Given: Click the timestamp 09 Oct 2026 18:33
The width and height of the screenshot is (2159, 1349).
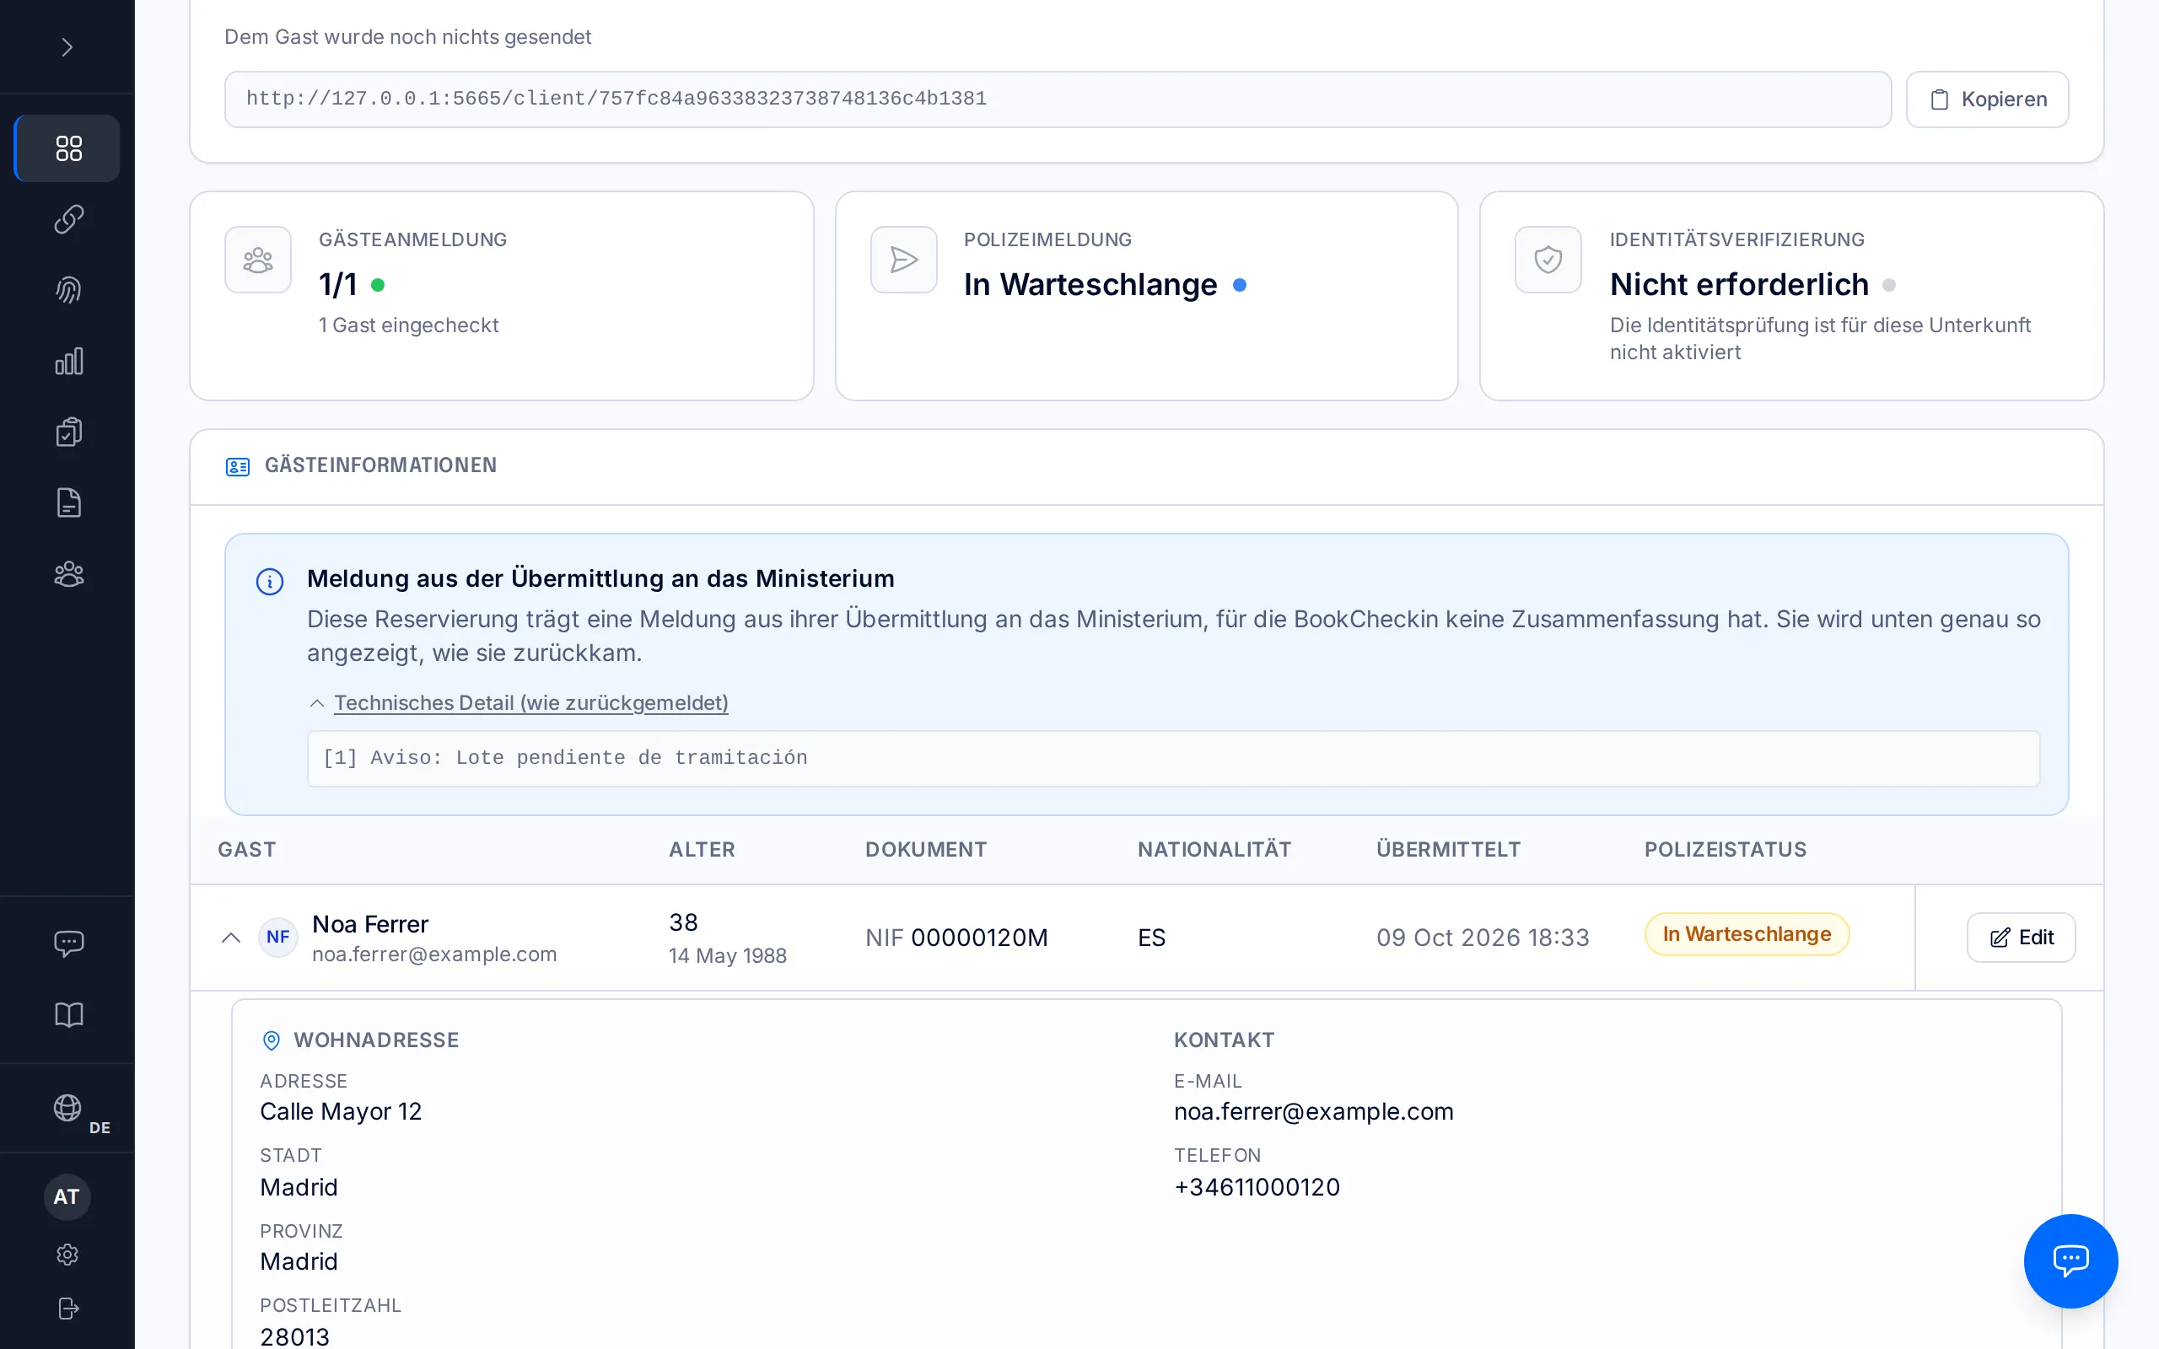Looking at the screenshot, I should (1483, 938).
